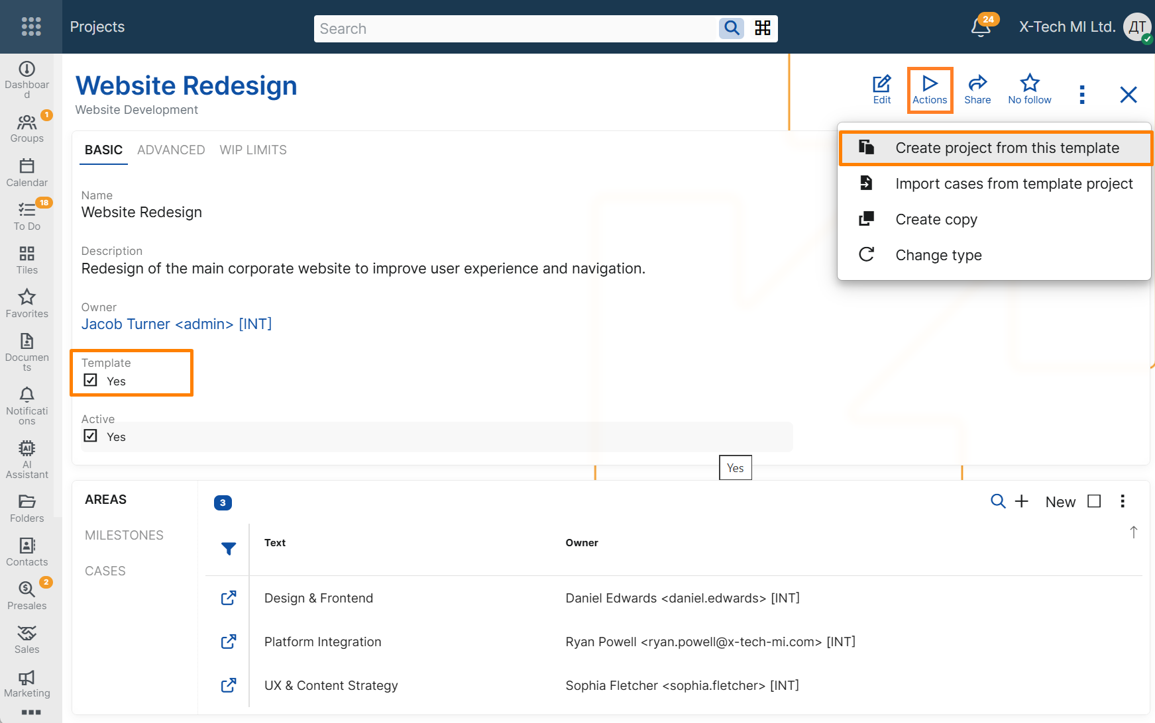Open Presales in the sidebar

(x=27, y=596)
